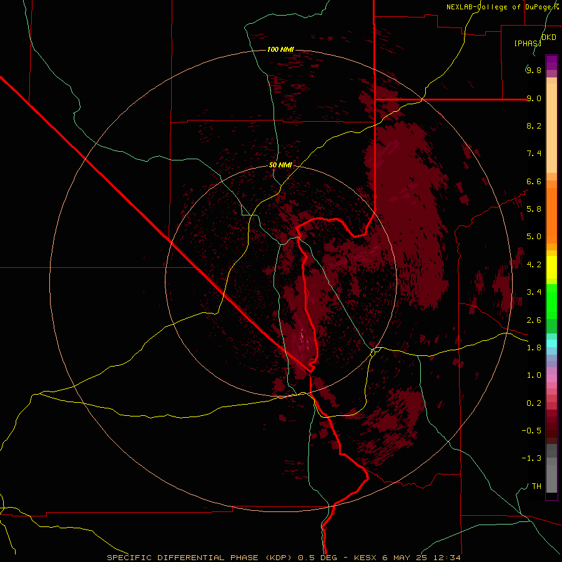Click the 100 NMI range ring label
This screenshot has width=562, height=562.
click(x=280, y=49)
